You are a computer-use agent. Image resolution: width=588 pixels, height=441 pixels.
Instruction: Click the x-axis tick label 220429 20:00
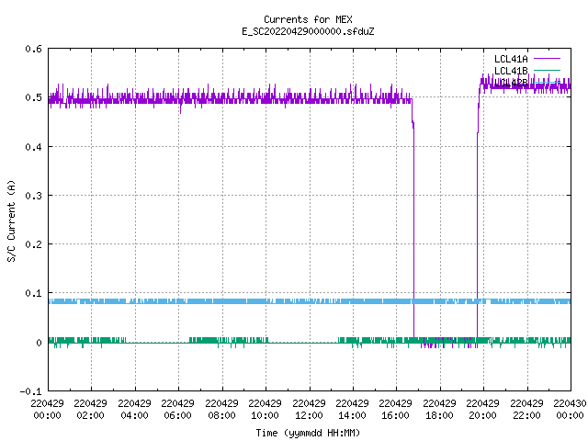click(x=482, y=410)
